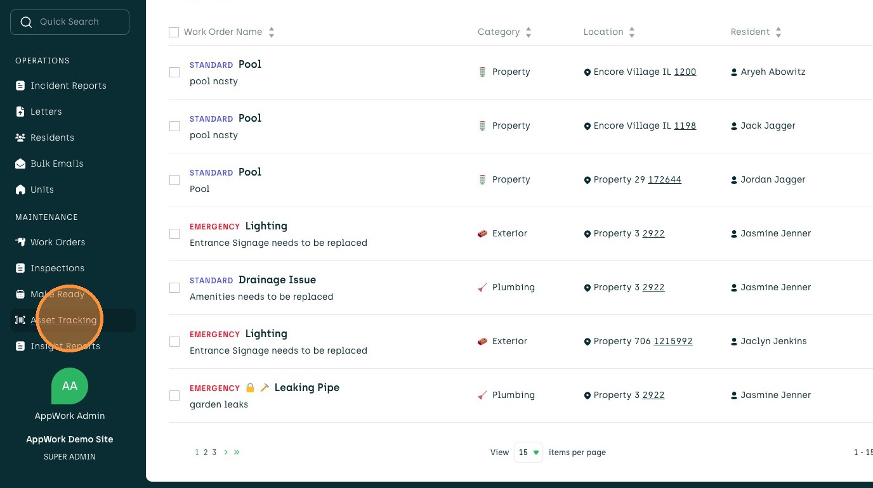Click the Plumbing plunger icon in Drainage Issue row
This screenshot has height=488, width=873.
(x=482, y=288)
